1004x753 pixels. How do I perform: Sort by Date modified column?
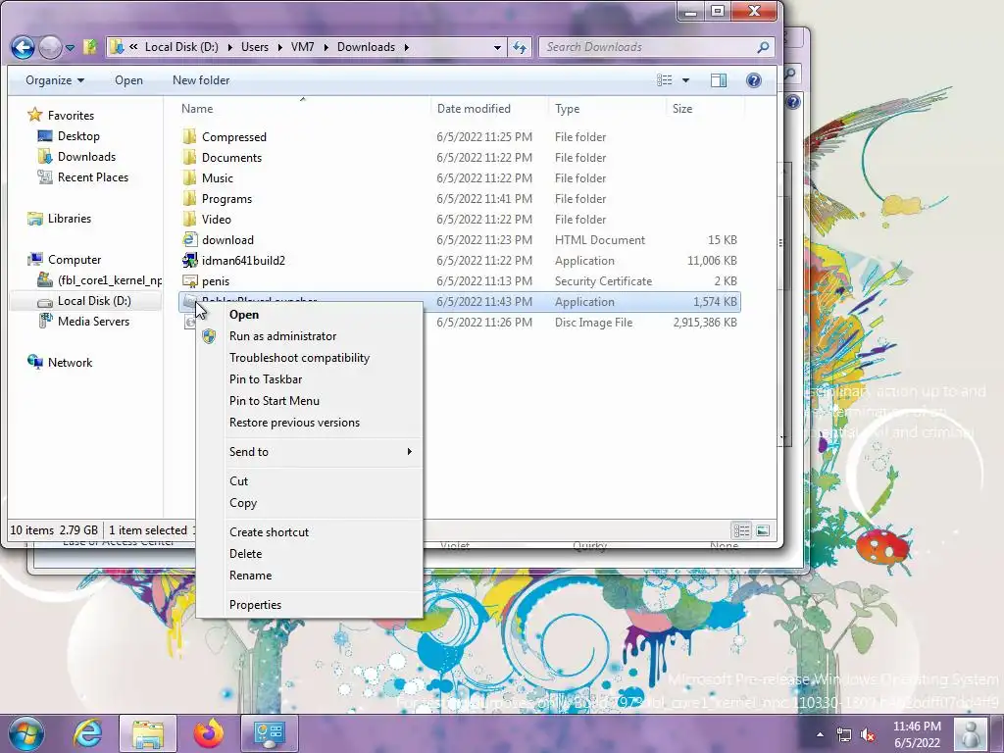pos(474,108)
